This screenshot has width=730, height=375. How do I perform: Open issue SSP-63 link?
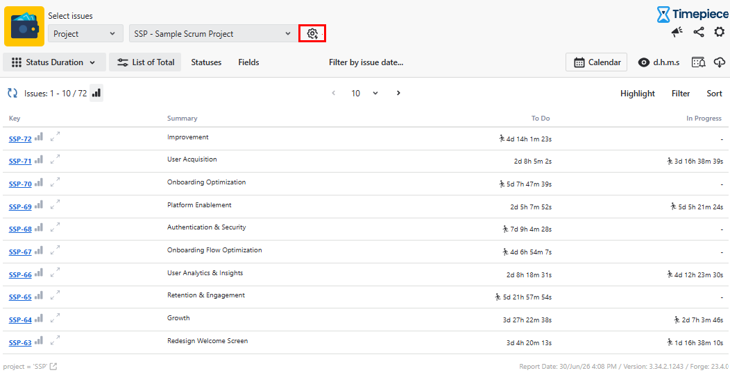20,343
